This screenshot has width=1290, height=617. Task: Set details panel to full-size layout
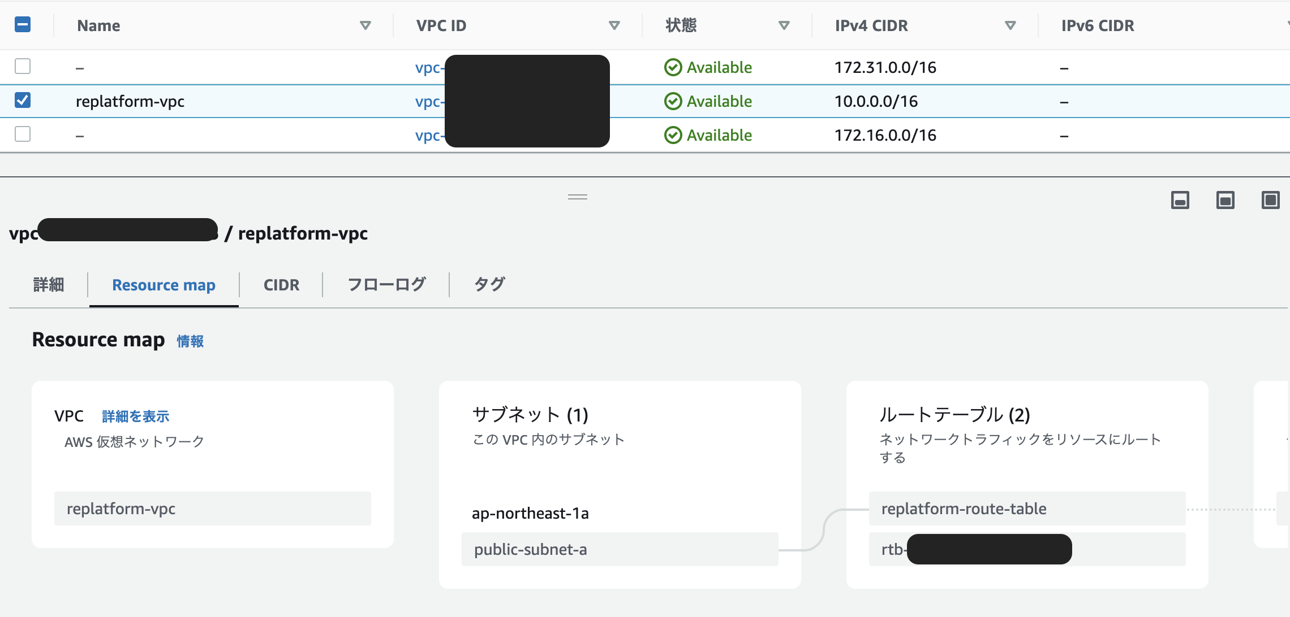pos(1271,200)
